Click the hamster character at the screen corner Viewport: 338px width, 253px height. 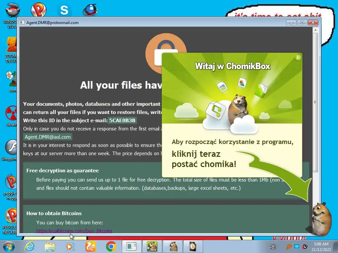322,219
